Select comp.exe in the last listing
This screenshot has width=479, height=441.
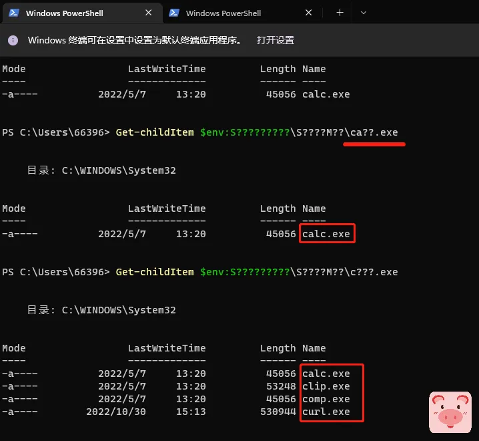(326, 399)
